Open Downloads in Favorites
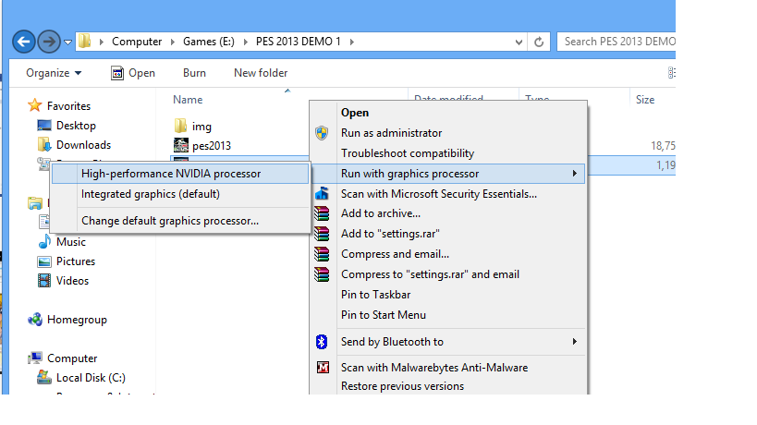757x425 pixels. tap(83, 145)
